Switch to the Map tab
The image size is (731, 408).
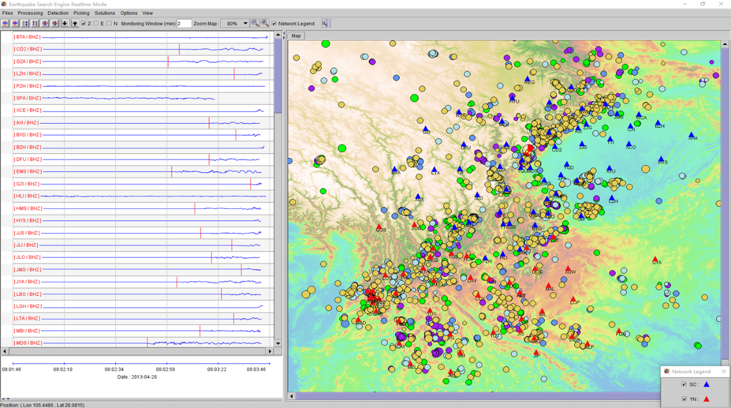click(296, 36)
